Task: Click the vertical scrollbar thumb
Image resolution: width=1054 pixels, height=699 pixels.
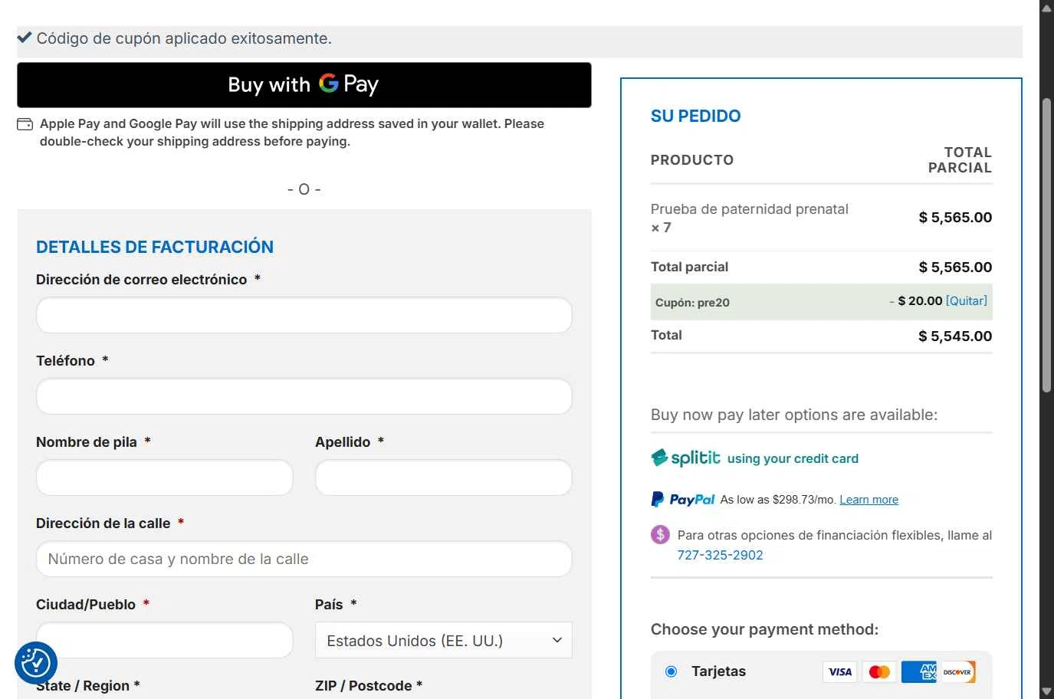Action: pyautogui.click(x=1046, y=245)
